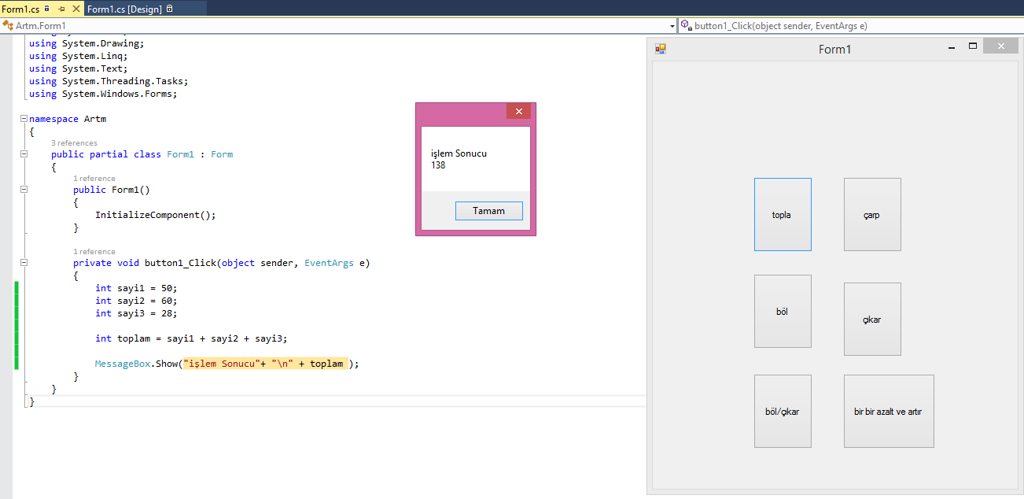Viewport: 1024px width, 499px height.
Task: Click the Artm.Form1 class icon in navigation bar
Action: (9, 25)
